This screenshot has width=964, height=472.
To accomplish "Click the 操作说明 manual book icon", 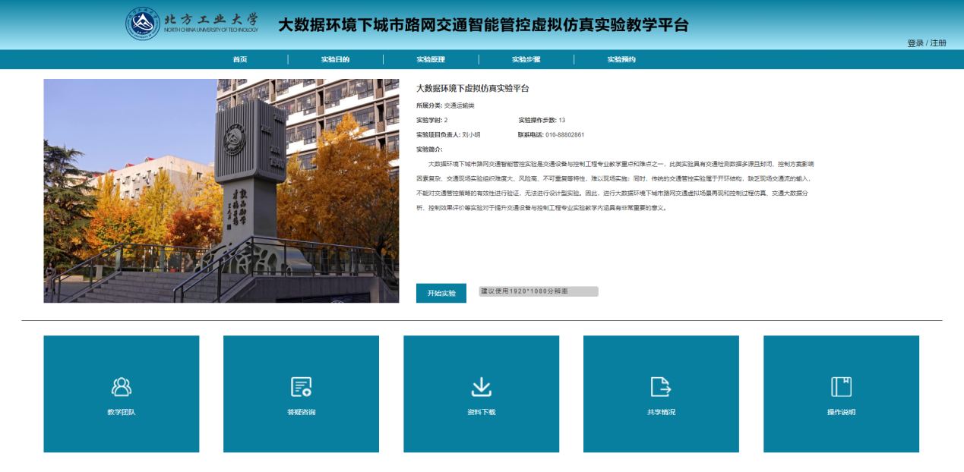I will coord(841,387).
